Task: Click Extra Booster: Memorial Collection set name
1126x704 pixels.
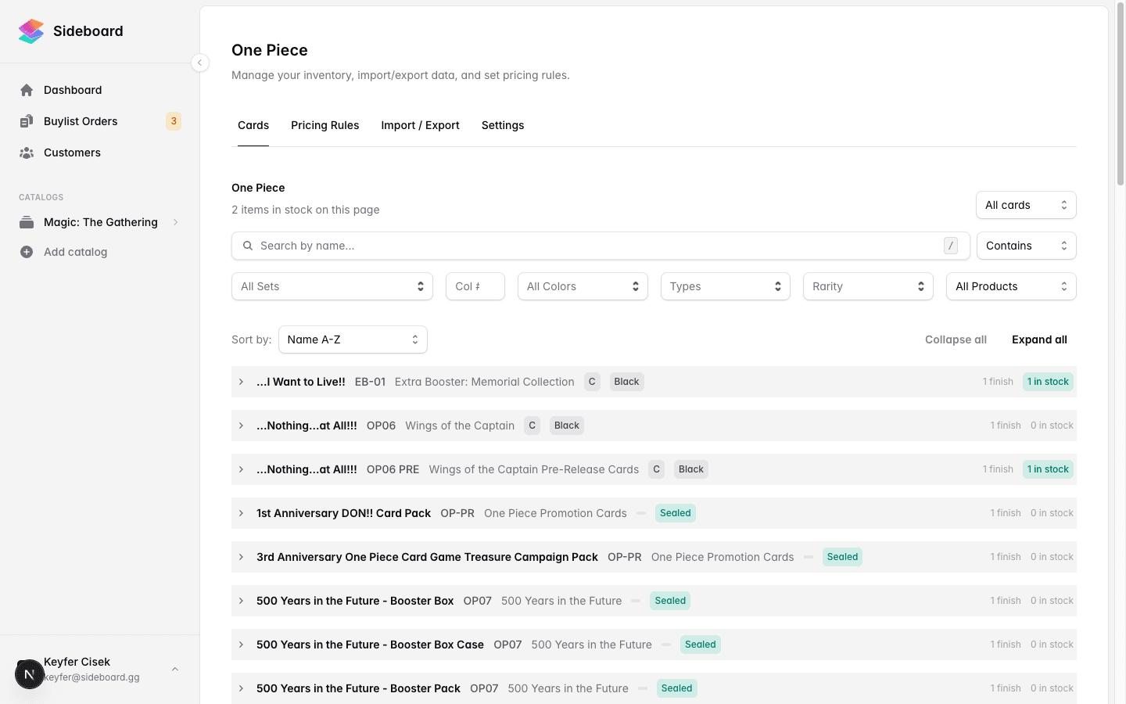Action: click(485, 382)
